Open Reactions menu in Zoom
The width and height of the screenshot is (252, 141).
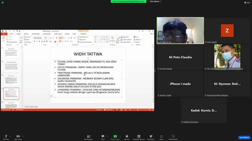151,137
